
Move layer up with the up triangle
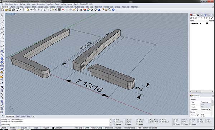click(199, 18)
